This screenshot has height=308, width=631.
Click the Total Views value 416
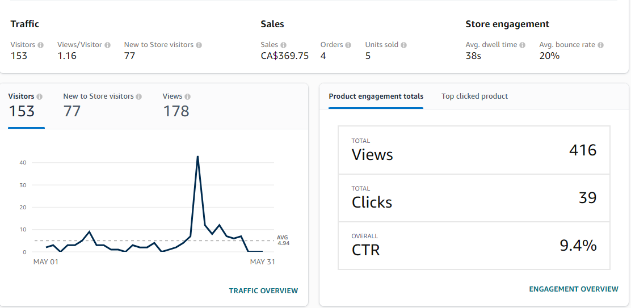click(583, 150)
